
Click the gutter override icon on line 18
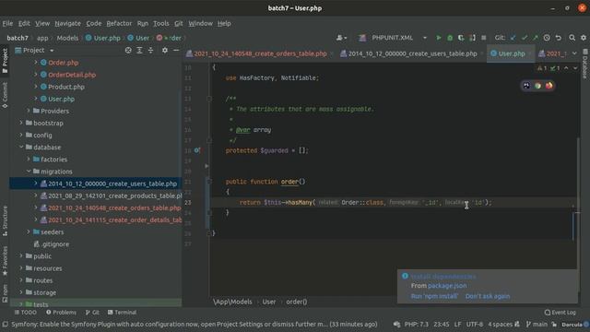pos(197,150)
